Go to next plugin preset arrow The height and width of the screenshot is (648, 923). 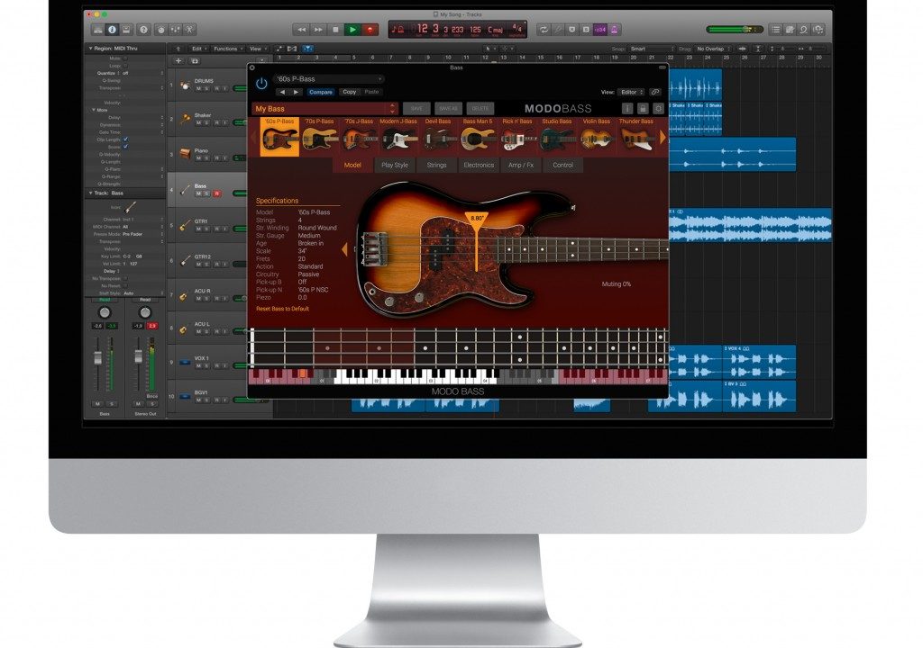click(x=296, y=93)
